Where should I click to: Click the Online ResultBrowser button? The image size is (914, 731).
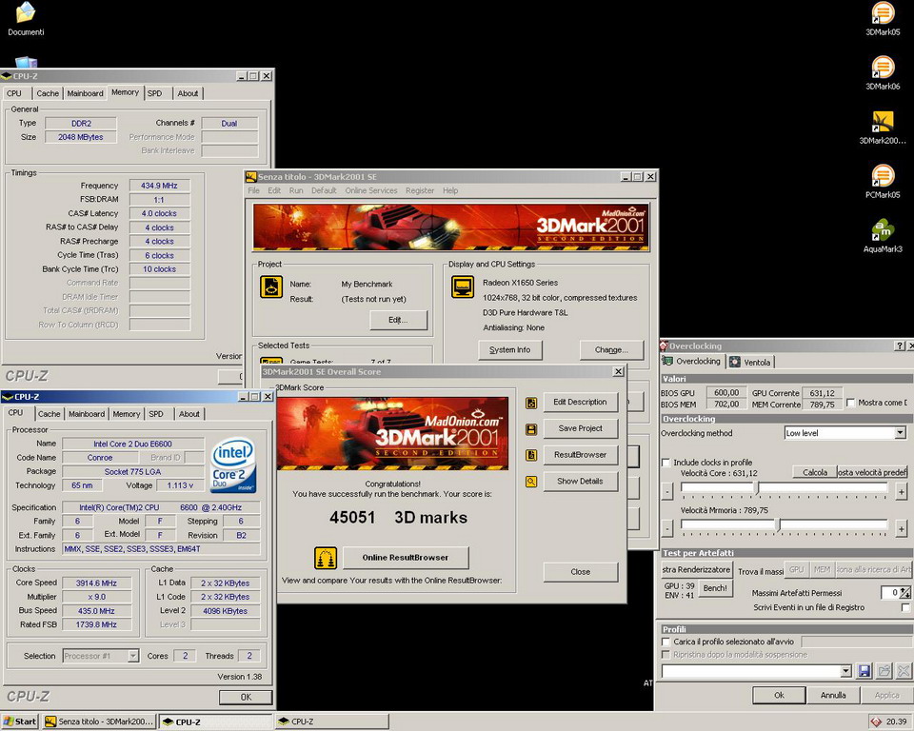(x=406, y=558)
